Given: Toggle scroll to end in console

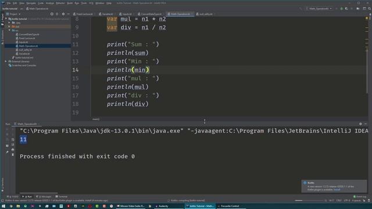Looking at the screenshot, I should tap(13, 145).
